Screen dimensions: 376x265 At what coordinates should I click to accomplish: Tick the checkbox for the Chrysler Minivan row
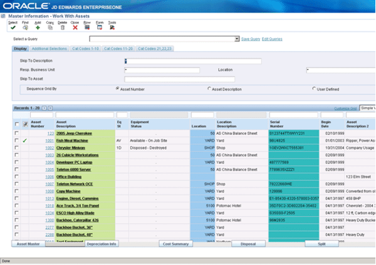pos(17,147)
